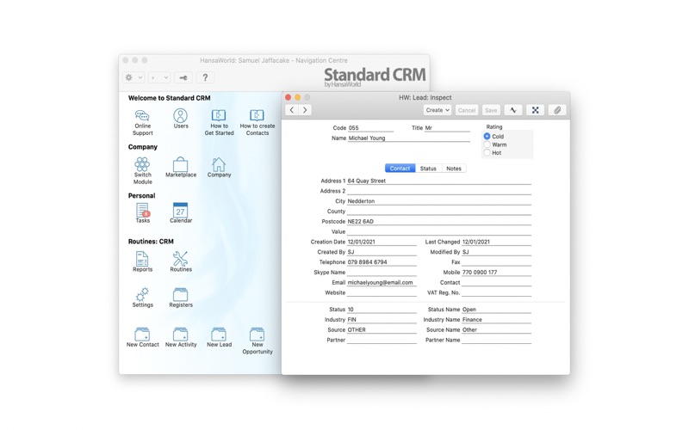Open the plus dropdown in Navigation Centre
The height and width of the screenshot is (430, 689).
point(159,77)
